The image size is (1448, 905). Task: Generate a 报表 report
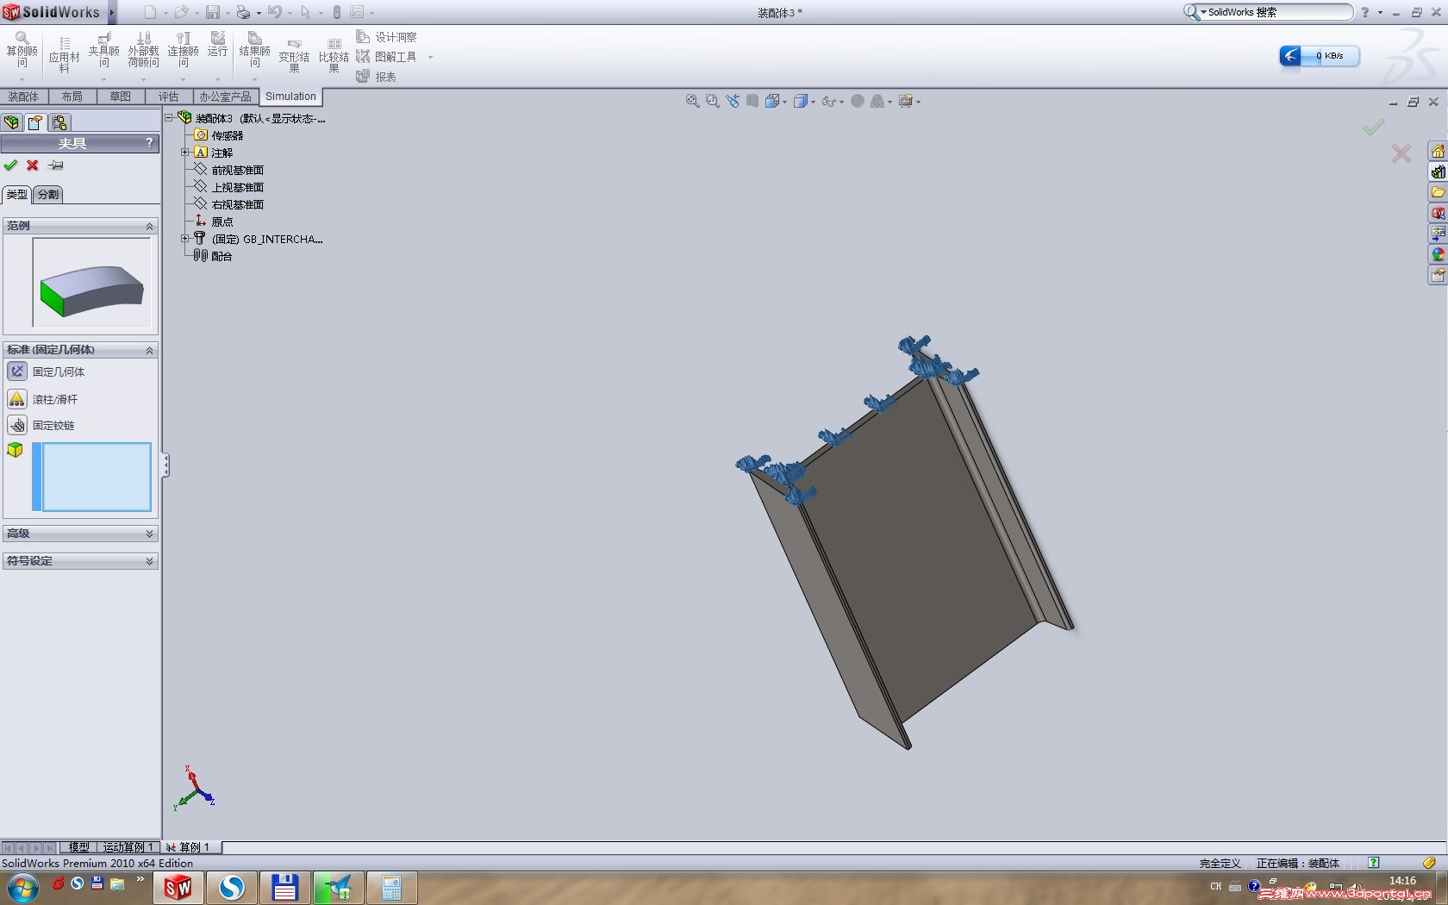coord(376,77)
